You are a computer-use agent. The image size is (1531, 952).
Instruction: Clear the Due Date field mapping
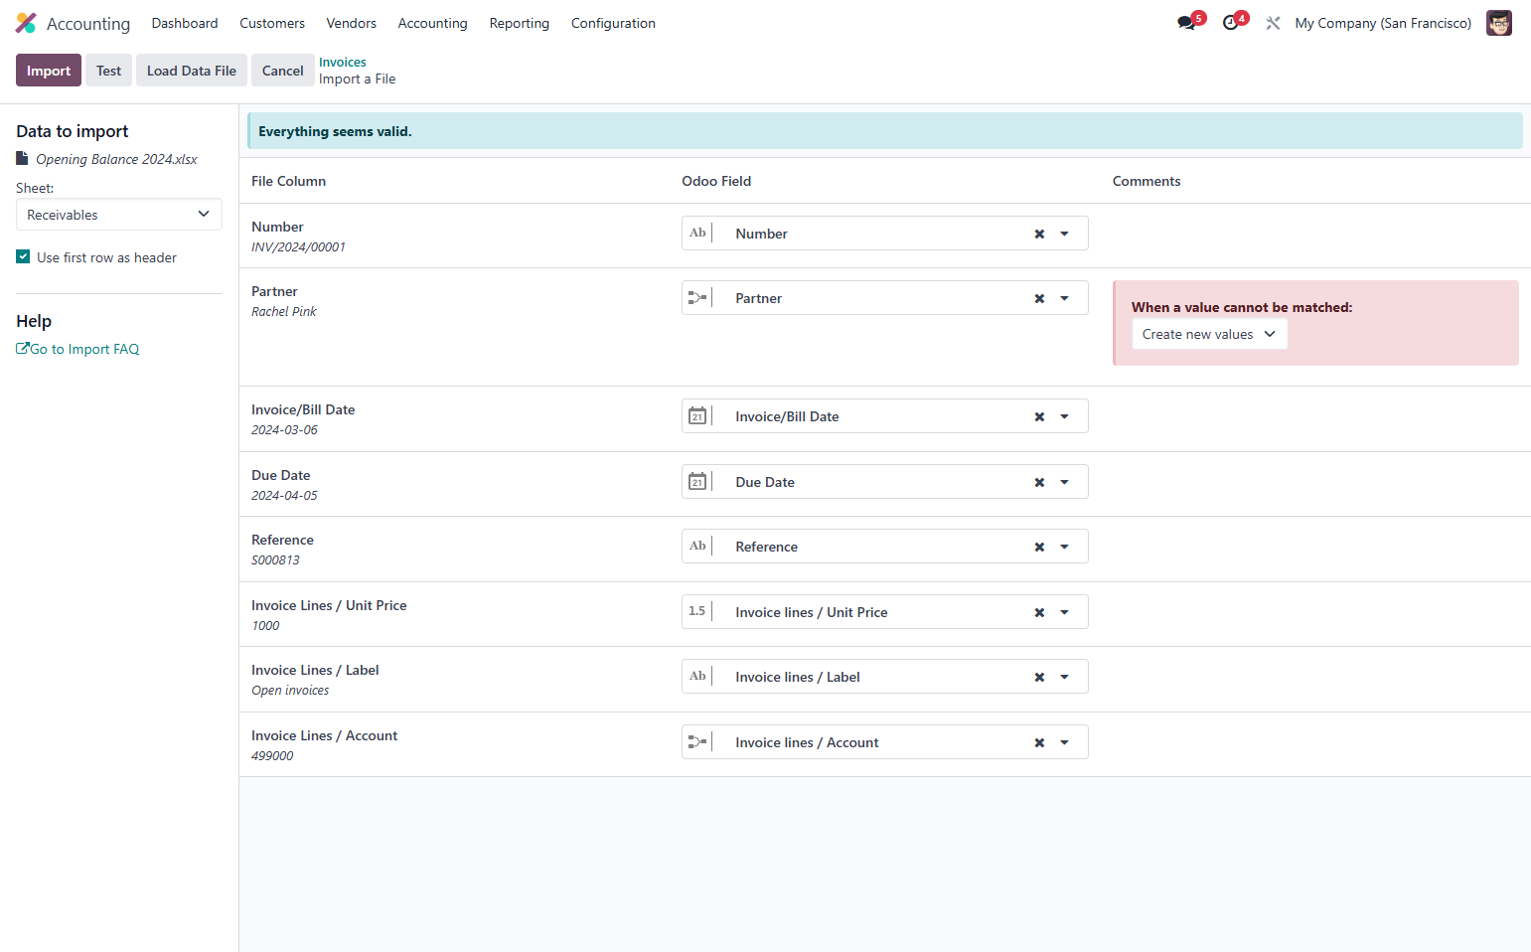(x=1039, y=483)
